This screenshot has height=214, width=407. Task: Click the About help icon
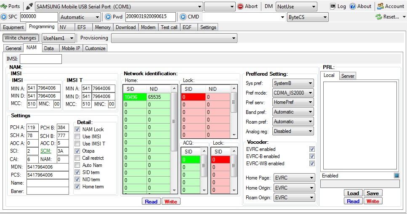[x=353, y=6]
